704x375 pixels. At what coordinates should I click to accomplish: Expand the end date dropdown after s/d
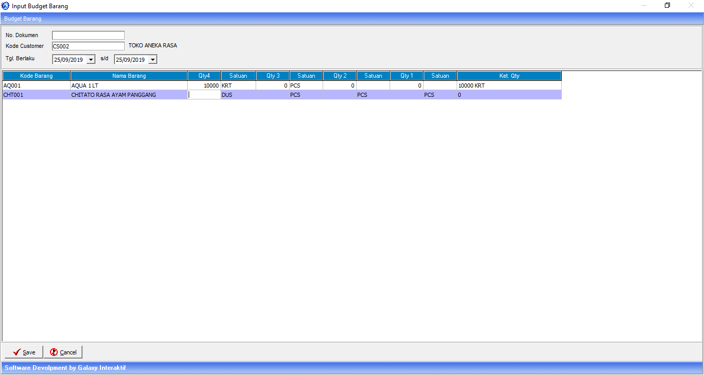pyautogui.click(x=153, y=60)
